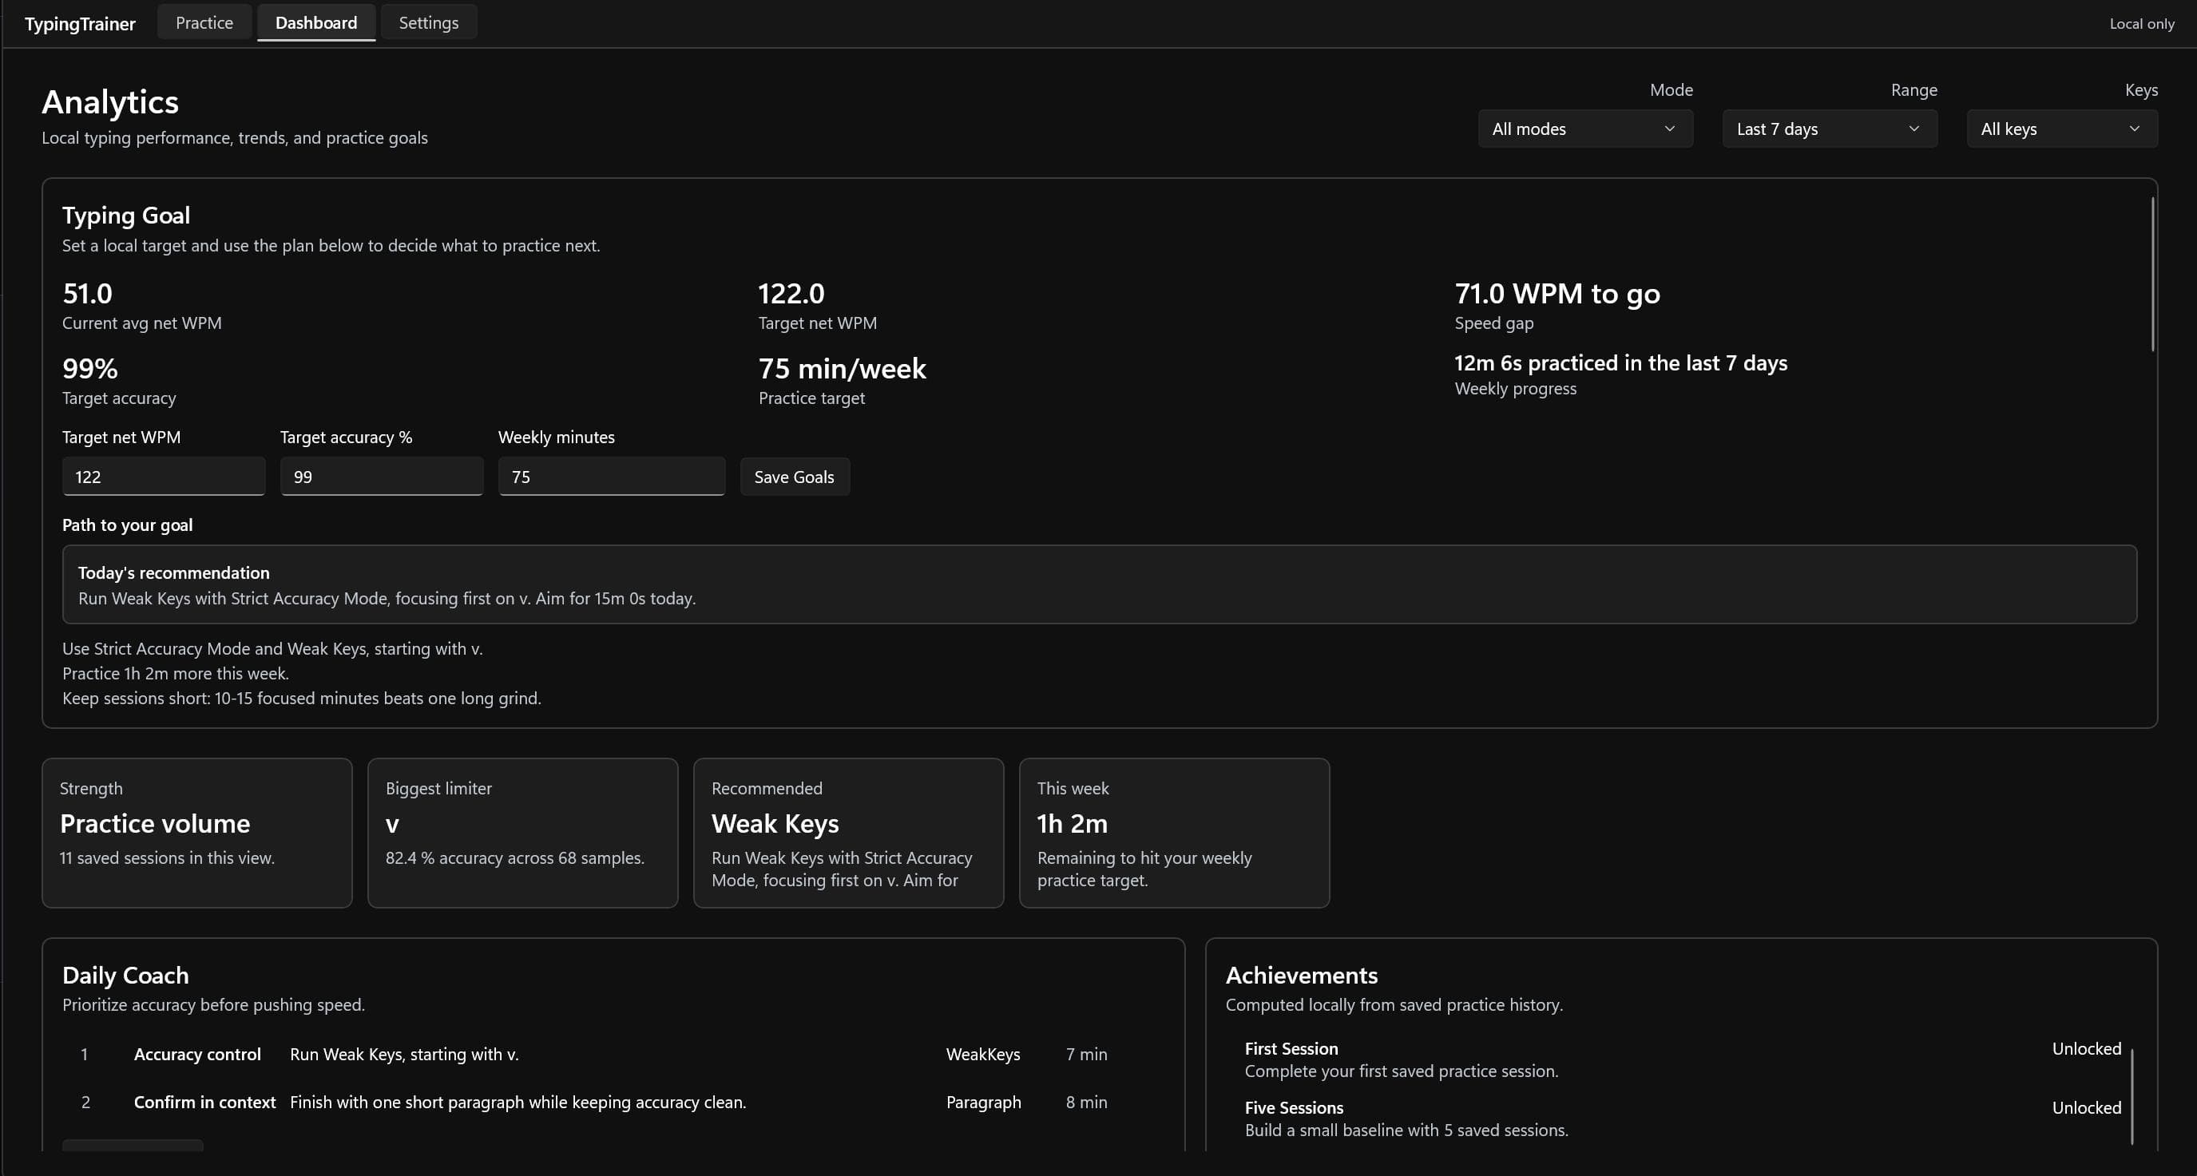
Task: Open the Settings tab
Action: (428, 23)
